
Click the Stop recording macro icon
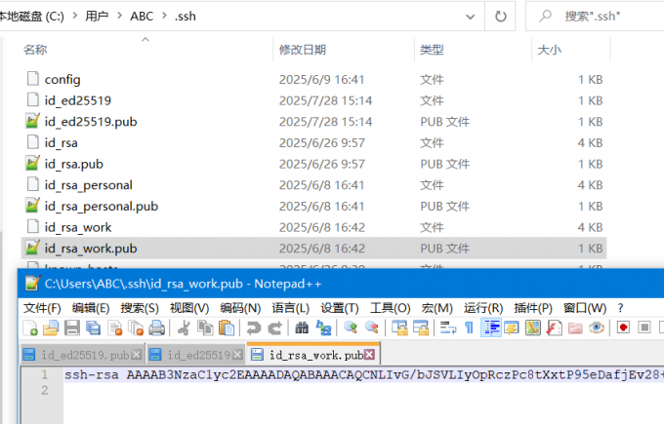(x=644, y=328)
